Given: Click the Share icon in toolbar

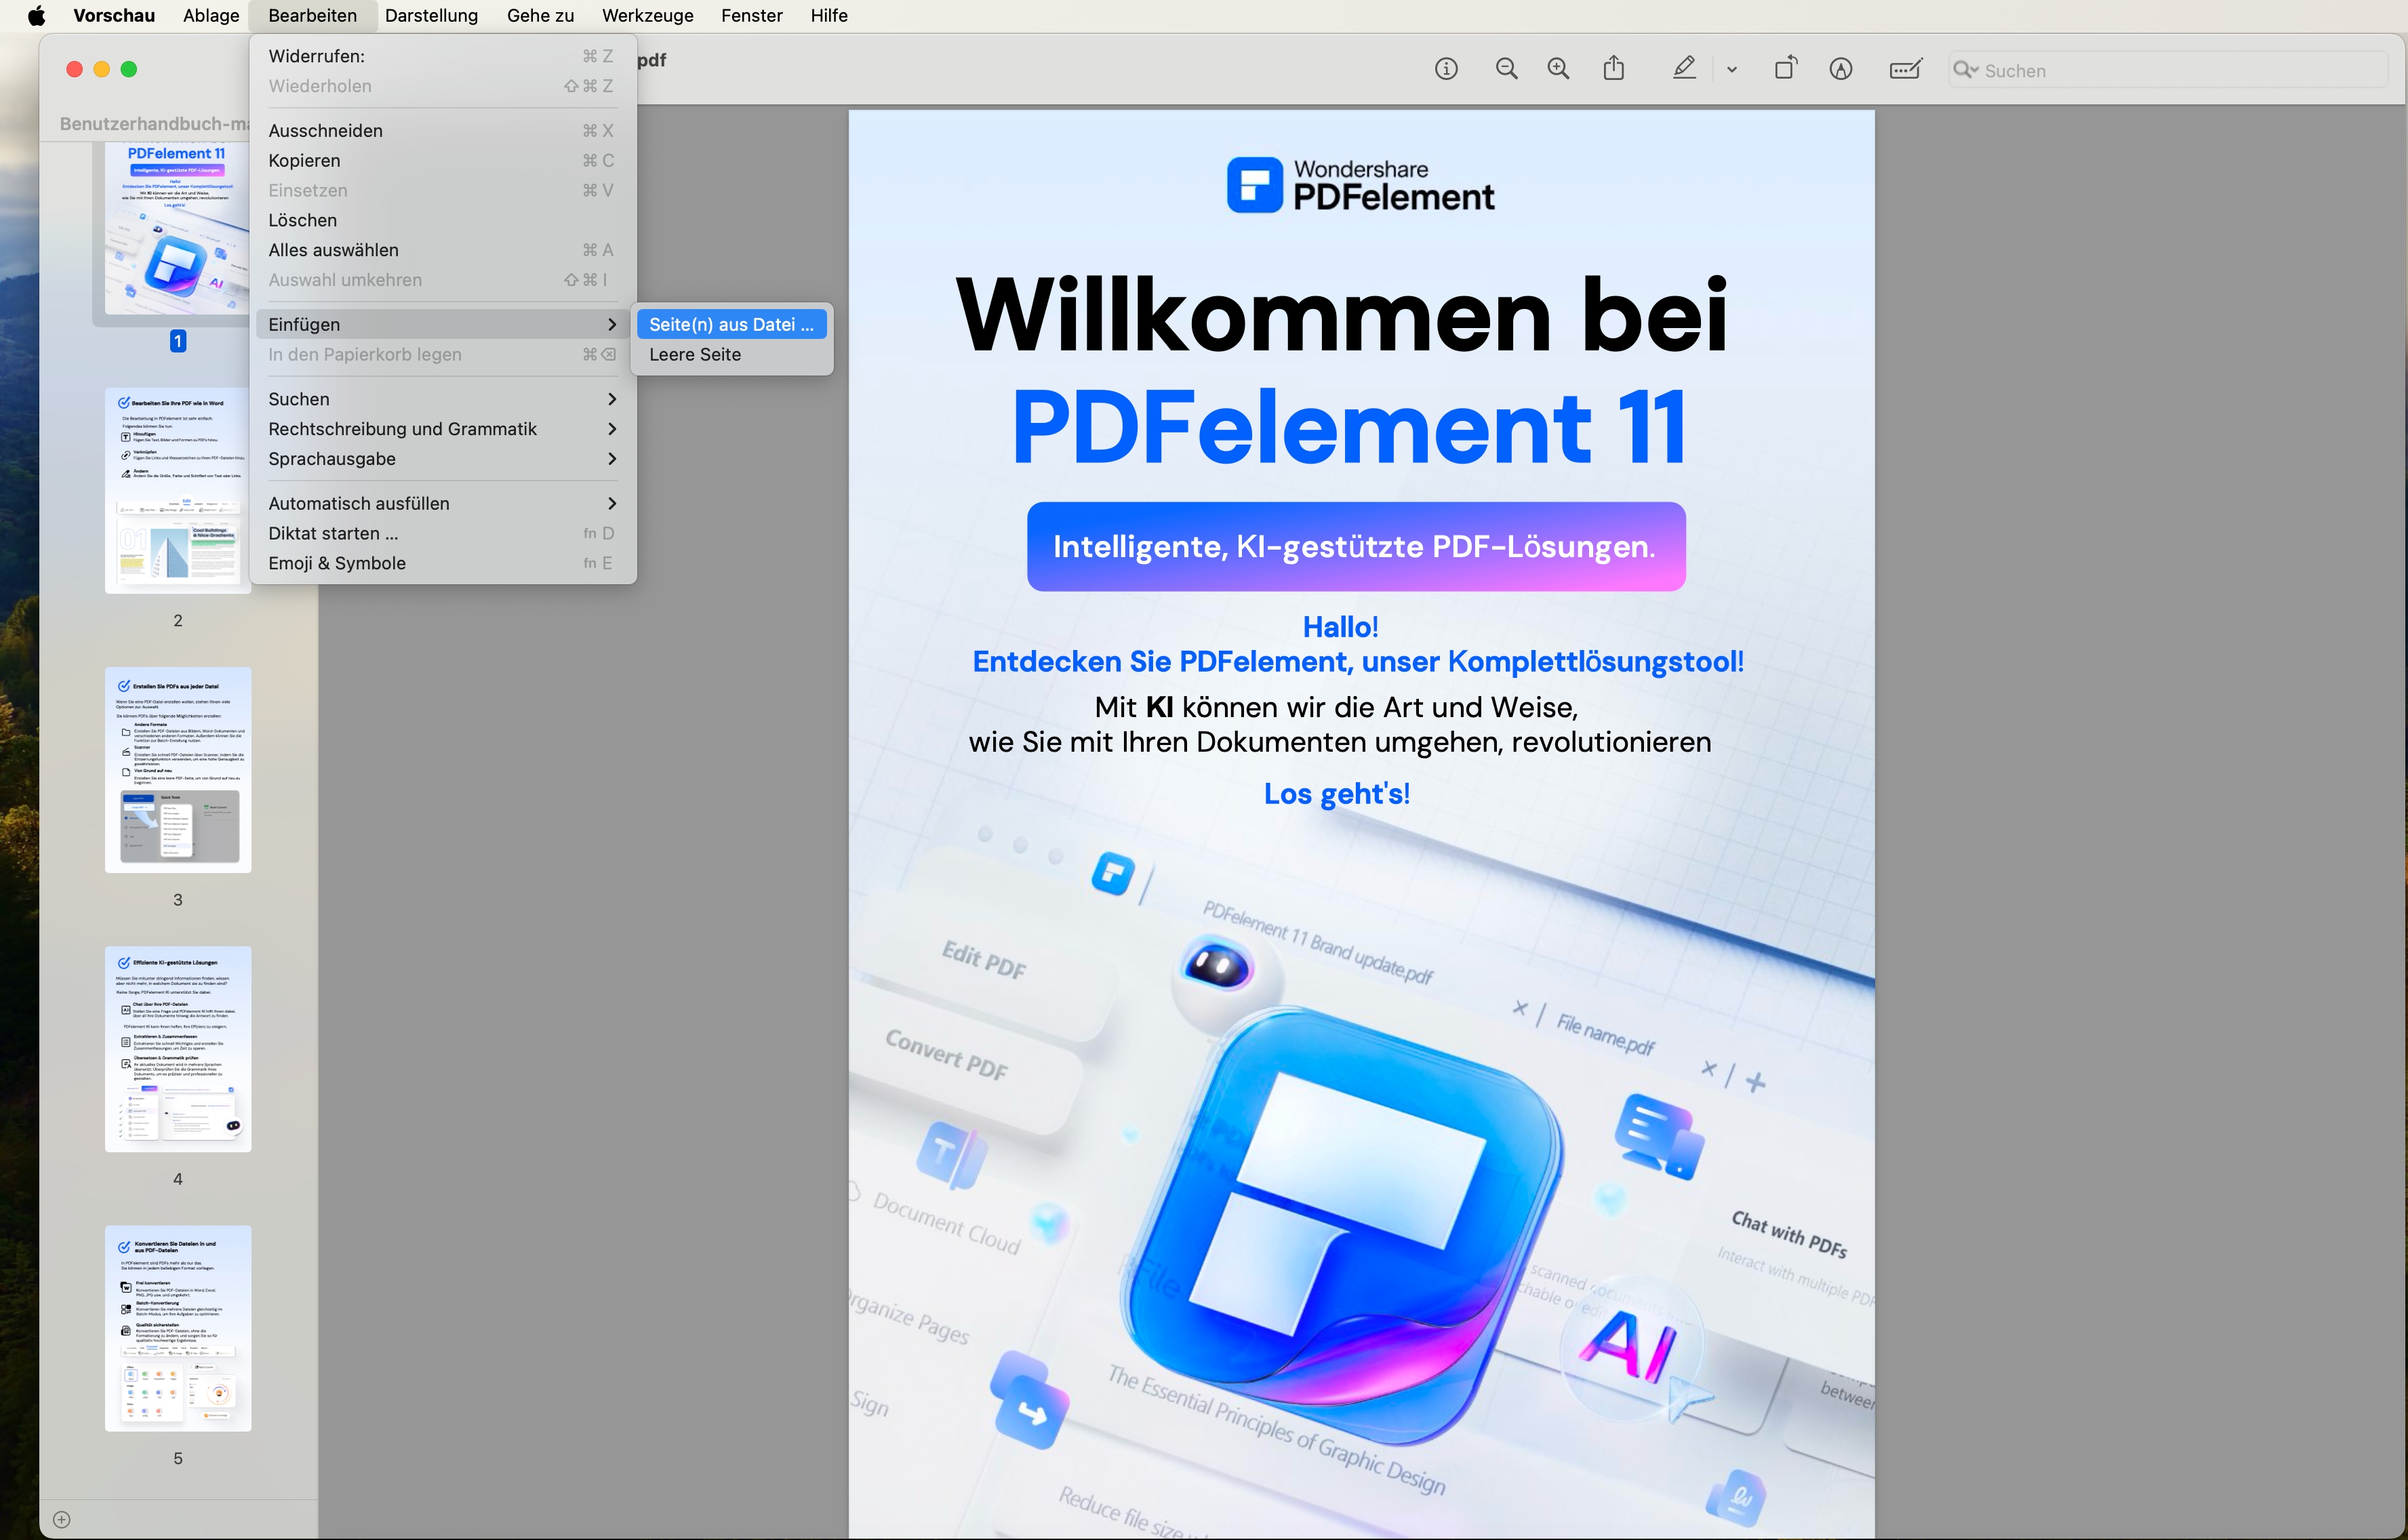Looking at the screenshot, I should [1614, 68].
